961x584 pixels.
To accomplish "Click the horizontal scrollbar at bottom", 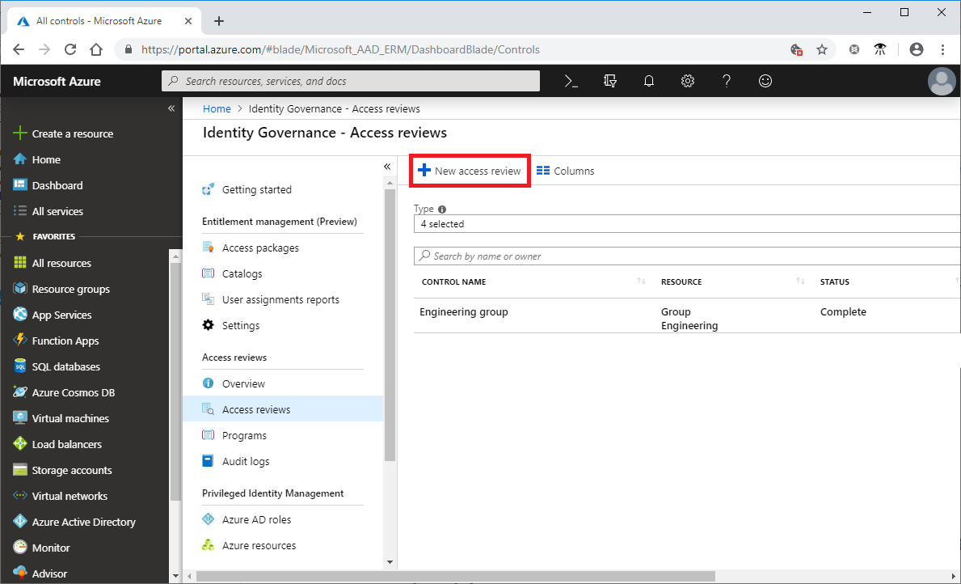I will click(455, 576).
